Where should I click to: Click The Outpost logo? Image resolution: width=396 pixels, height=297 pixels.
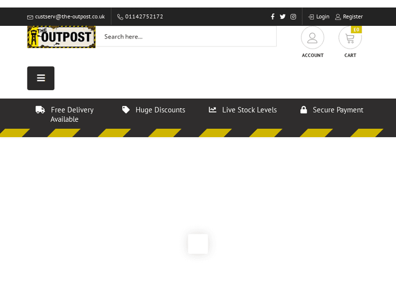pos(61,36)
